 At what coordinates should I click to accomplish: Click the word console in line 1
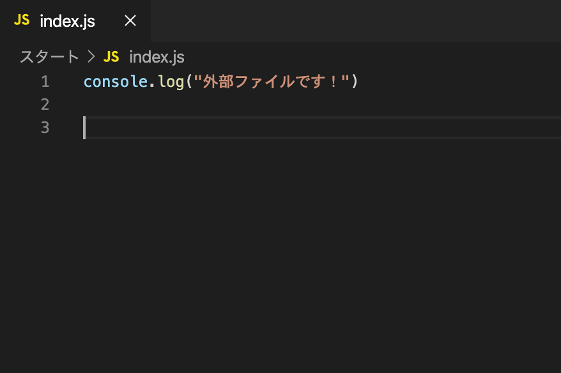click(x=116, y=82)
